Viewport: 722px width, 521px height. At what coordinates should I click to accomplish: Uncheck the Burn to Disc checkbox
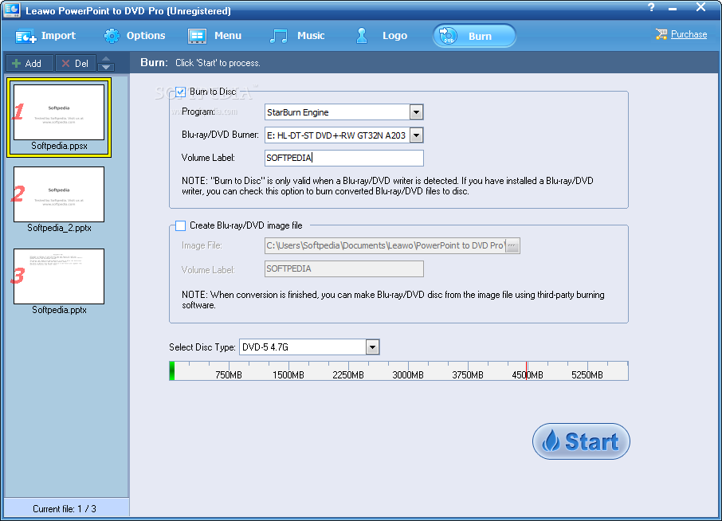(180, 92)
